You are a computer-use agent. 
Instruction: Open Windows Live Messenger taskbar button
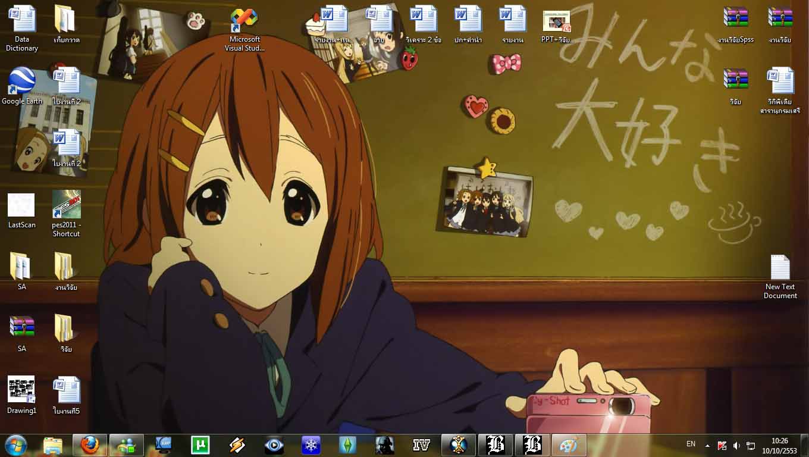click(x=127, y=445)
